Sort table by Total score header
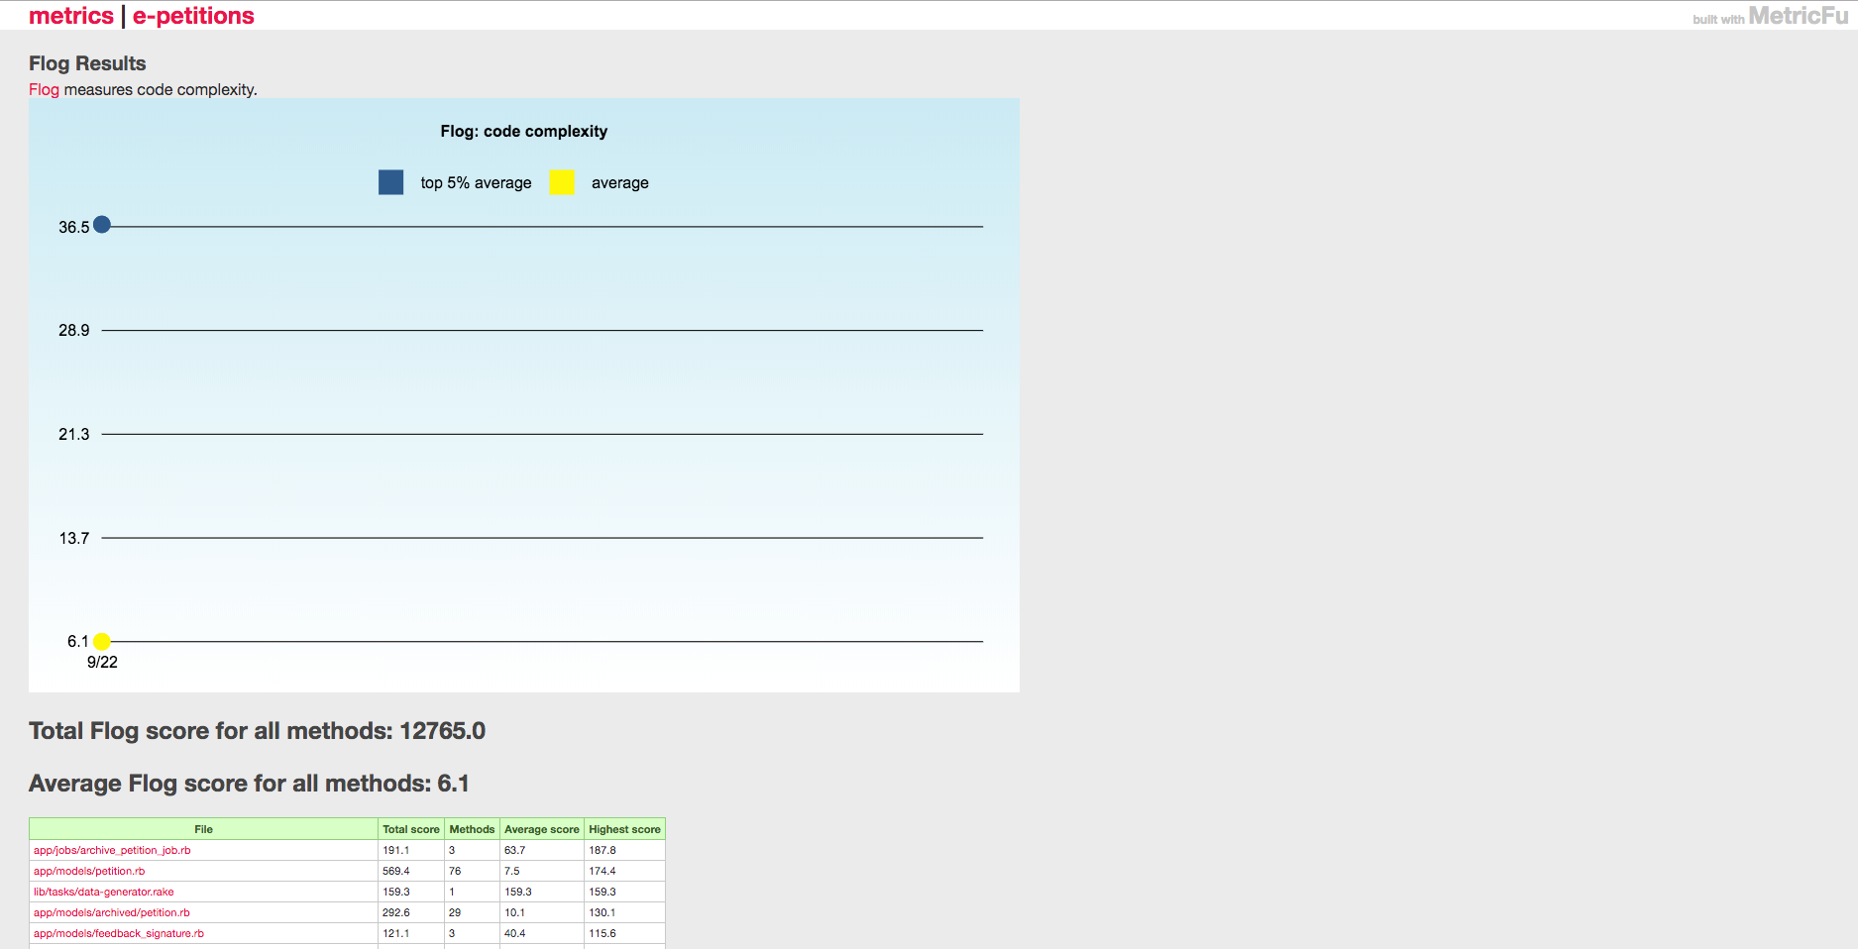1858x949 pixels. pyautogui.click(x=411, y=829)
